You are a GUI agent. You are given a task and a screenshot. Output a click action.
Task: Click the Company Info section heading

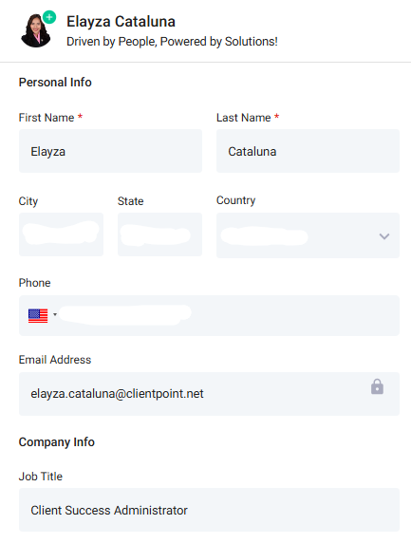pos(56,442)
